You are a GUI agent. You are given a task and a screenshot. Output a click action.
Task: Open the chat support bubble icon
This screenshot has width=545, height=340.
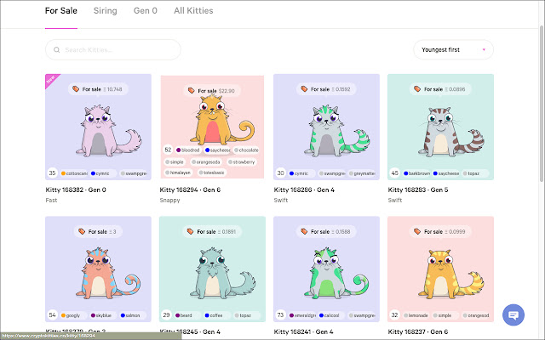point(513,315)
